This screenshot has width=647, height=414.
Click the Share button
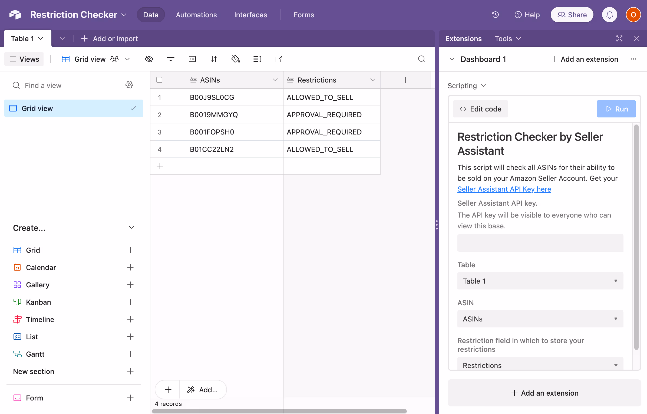[x=572, y=15]
